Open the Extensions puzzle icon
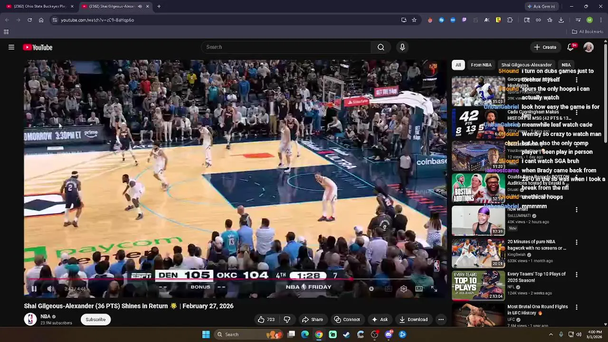 pos(510,20)
